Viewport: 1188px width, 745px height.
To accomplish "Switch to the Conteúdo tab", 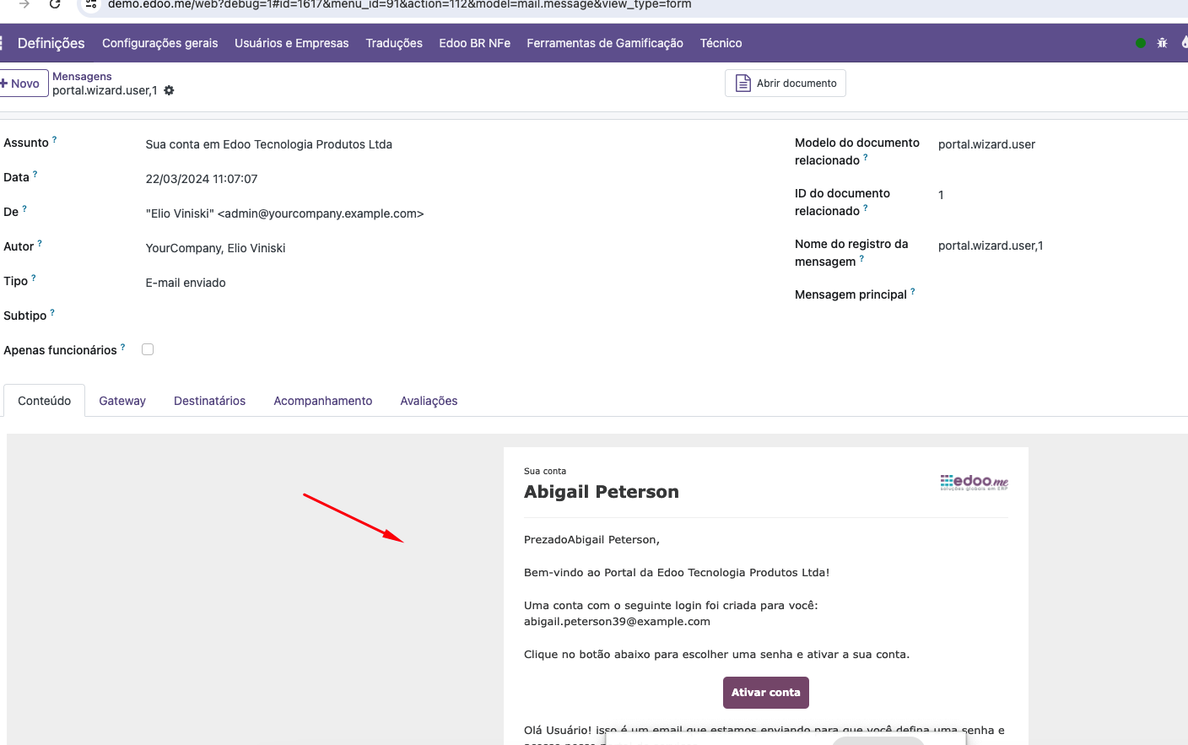I will click(45, 401).
